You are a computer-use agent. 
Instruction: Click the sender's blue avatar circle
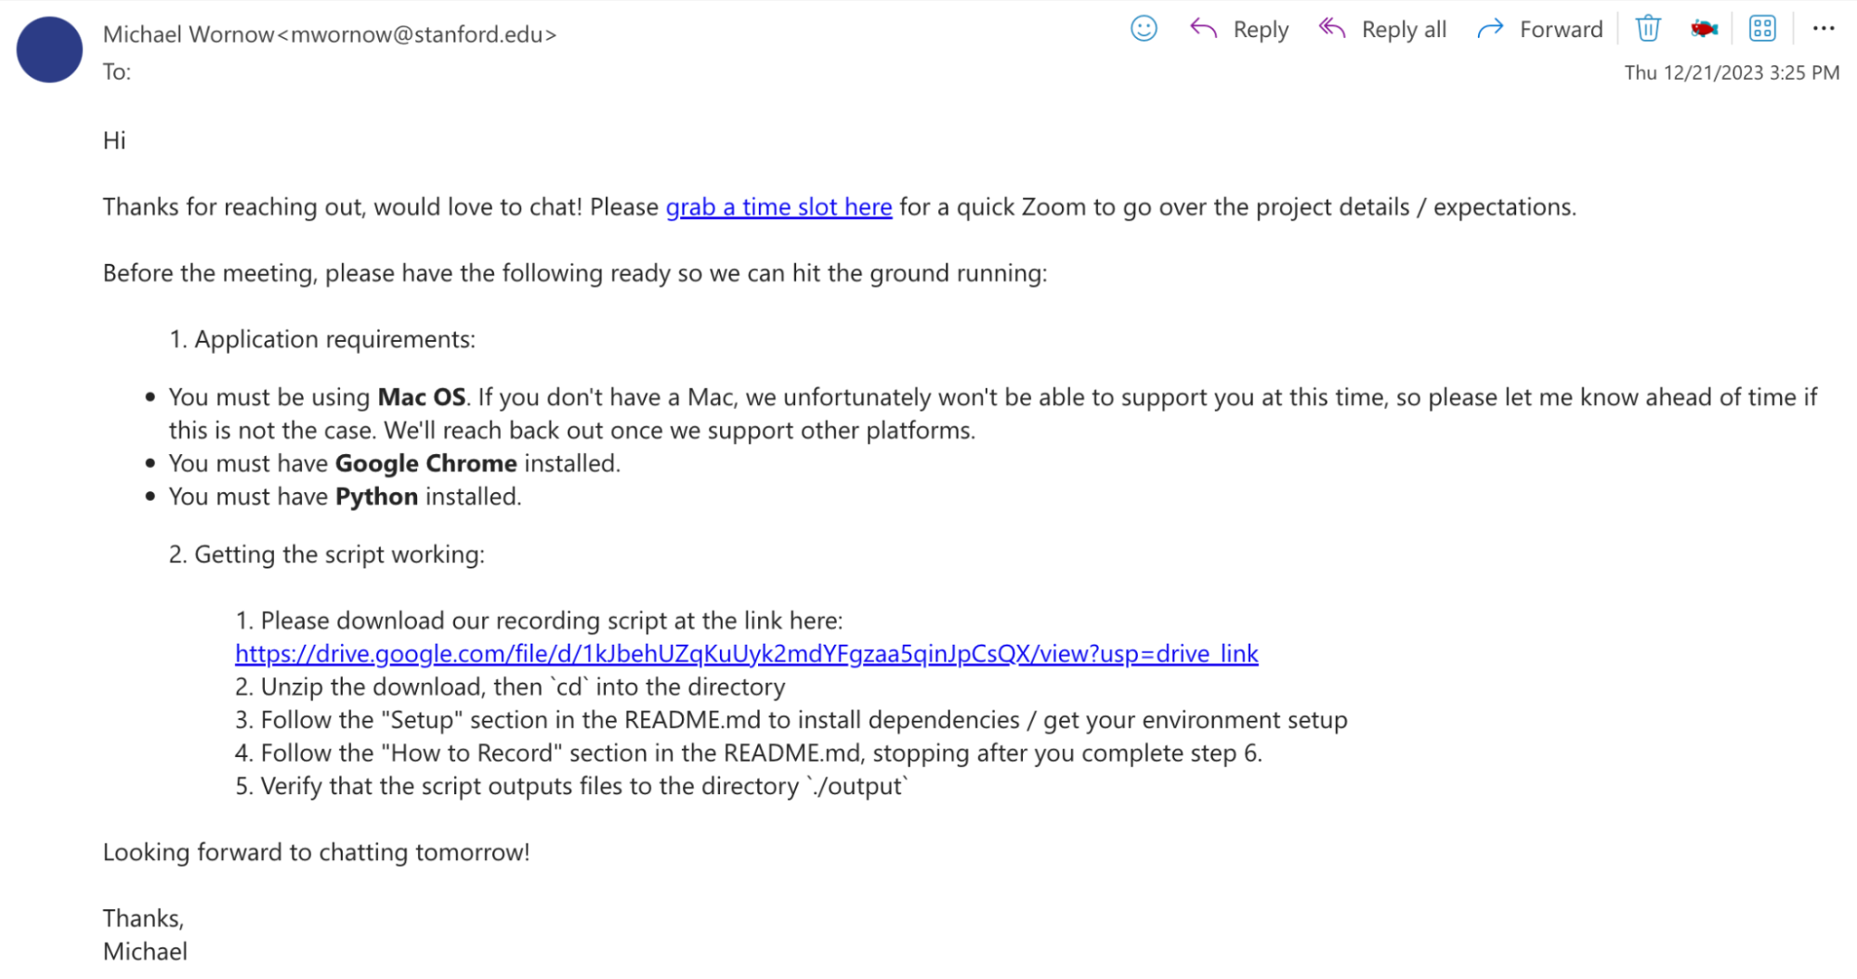pos(49,49)
